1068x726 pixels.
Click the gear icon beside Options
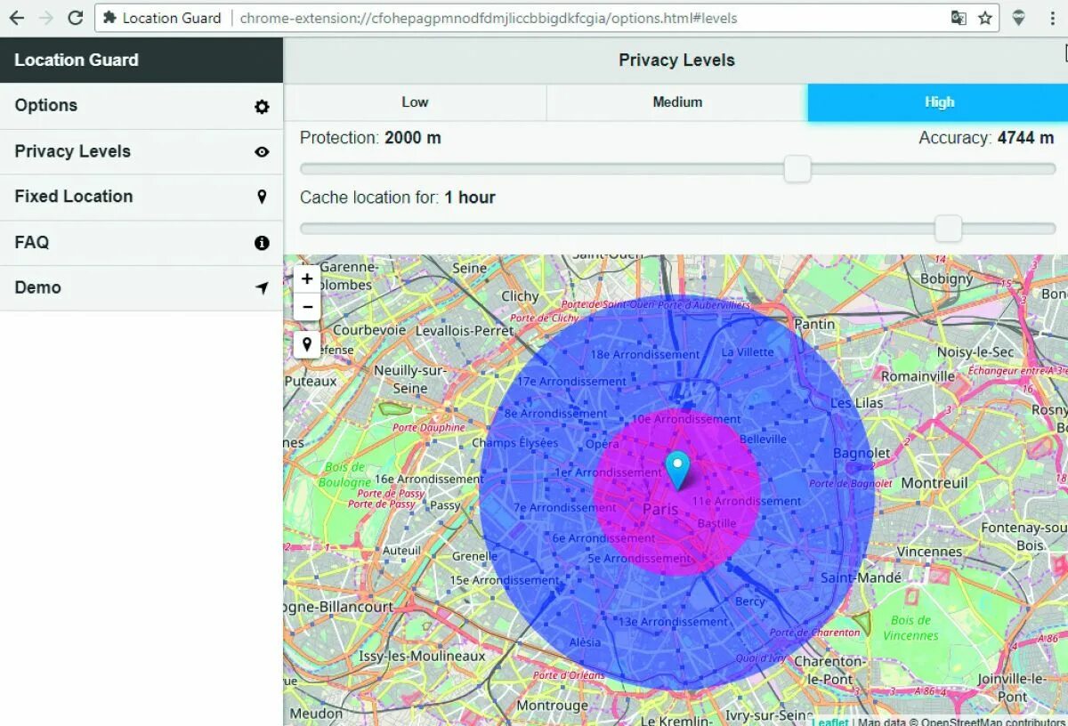pos(262,107)
